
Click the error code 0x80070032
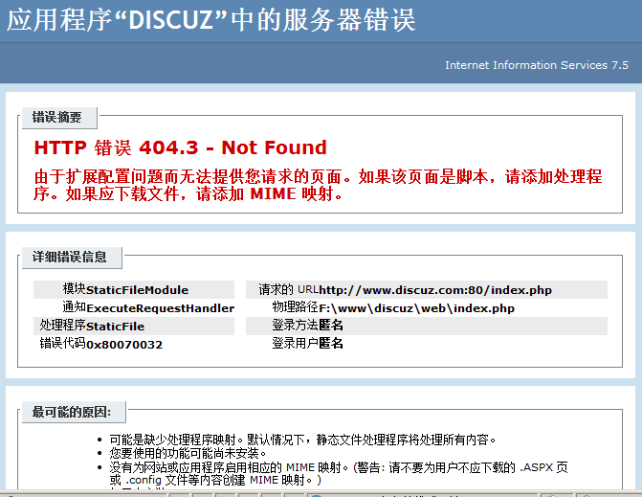[123, 344]
